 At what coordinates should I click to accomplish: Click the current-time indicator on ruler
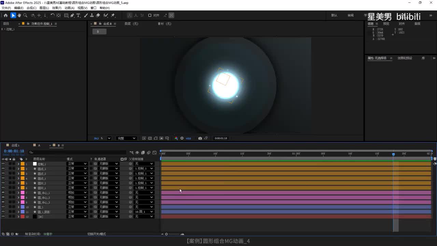pos(393,154)
